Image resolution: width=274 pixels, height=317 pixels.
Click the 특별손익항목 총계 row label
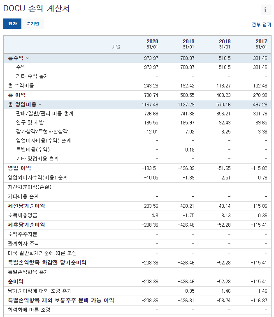[28, 272]
